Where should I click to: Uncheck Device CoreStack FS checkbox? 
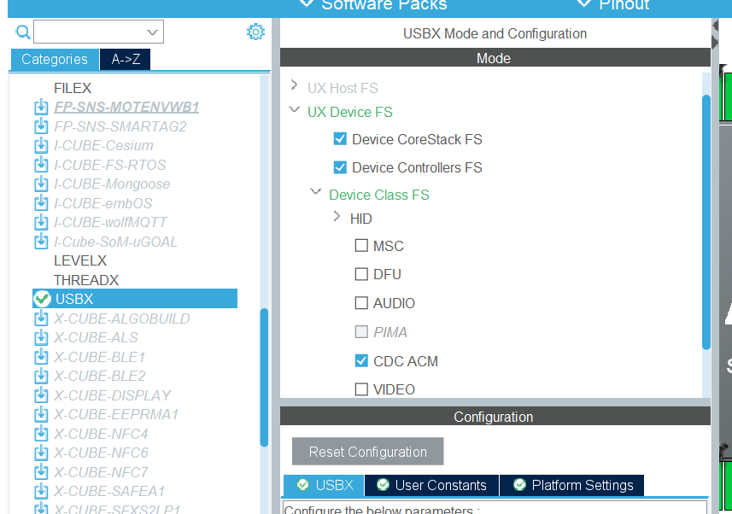pos(340,139)
